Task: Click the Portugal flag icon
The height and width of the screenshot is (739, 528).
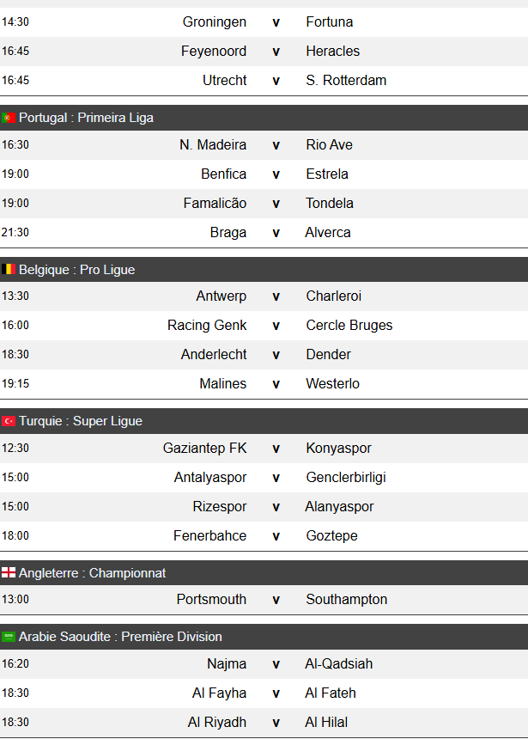Action: [9, 118]
